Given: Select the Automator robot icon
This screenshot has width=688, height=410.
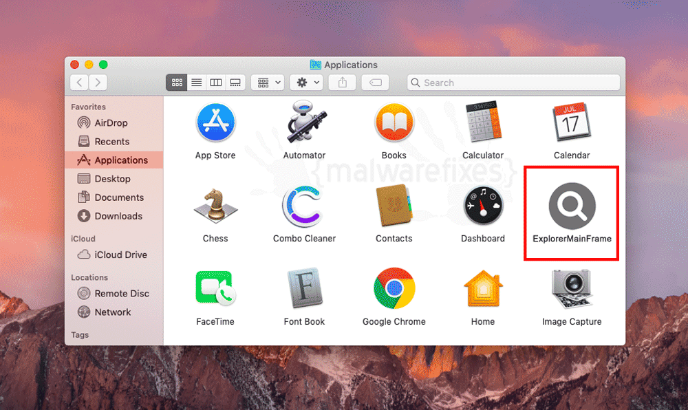Looking at the screenshot, I should coord(306,122).
